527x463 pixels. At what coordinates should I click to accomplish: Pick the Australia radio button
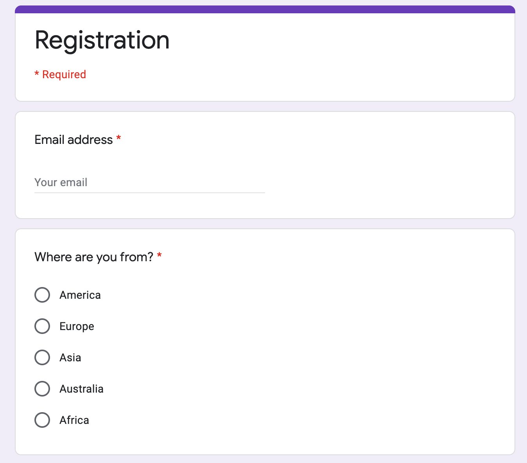point(42,389)
